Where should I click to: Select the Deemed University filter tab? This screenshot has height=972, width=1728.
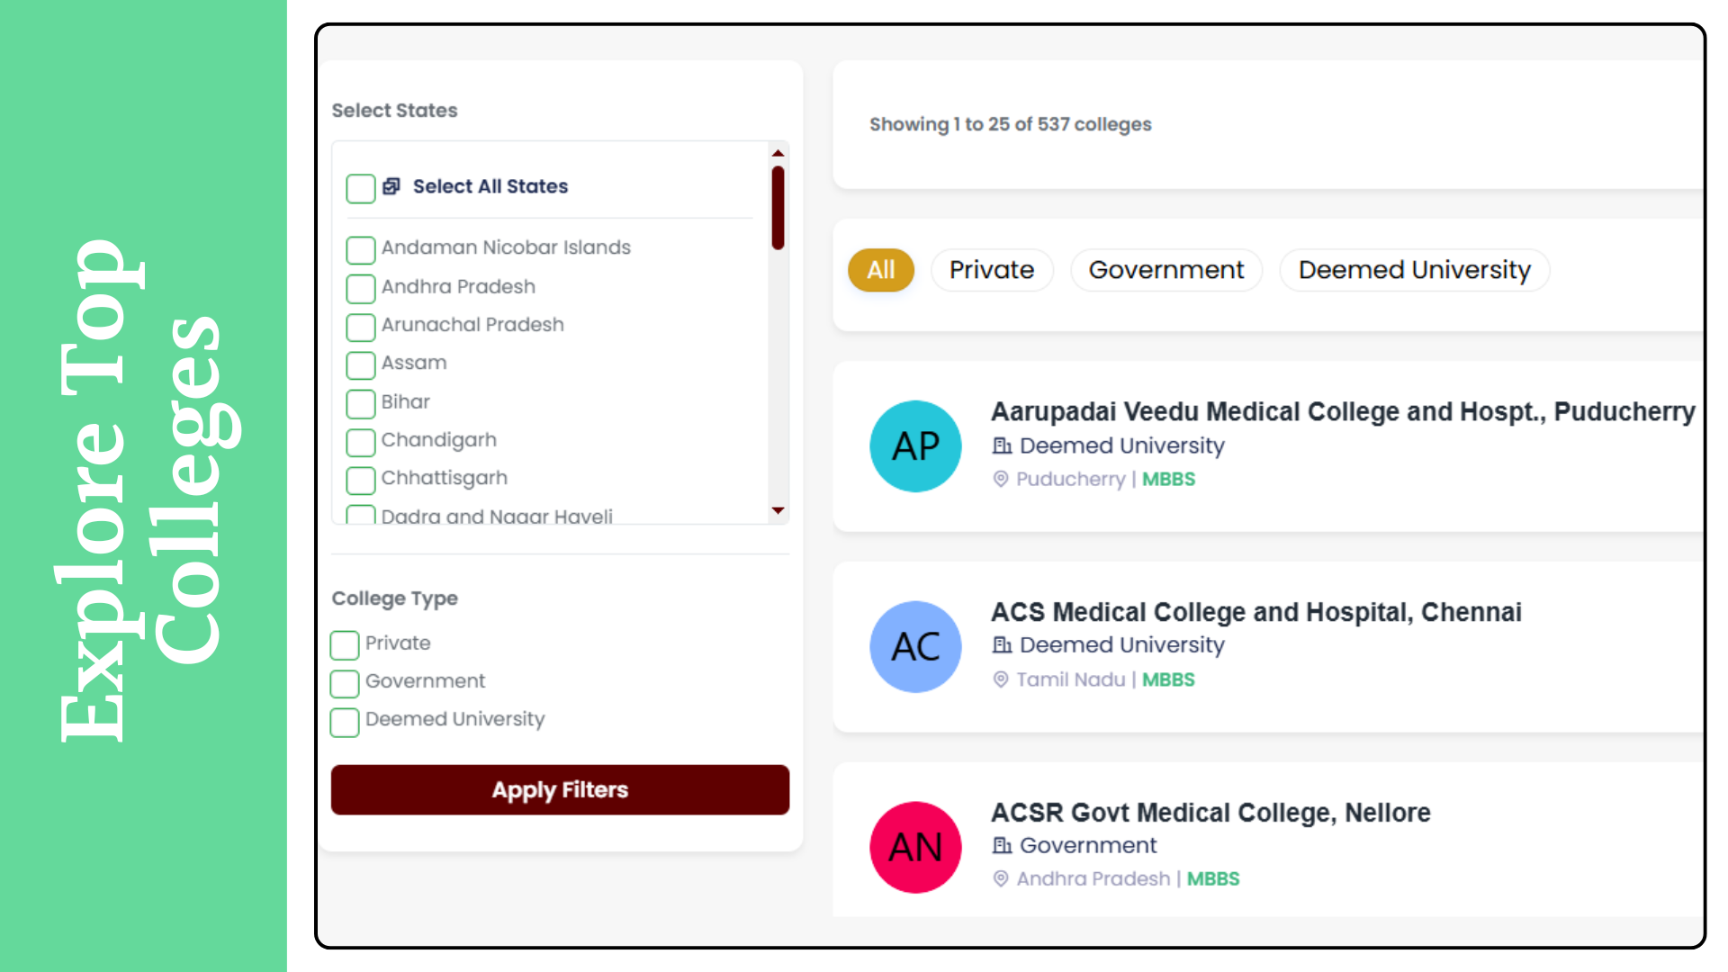[1414, 270]
